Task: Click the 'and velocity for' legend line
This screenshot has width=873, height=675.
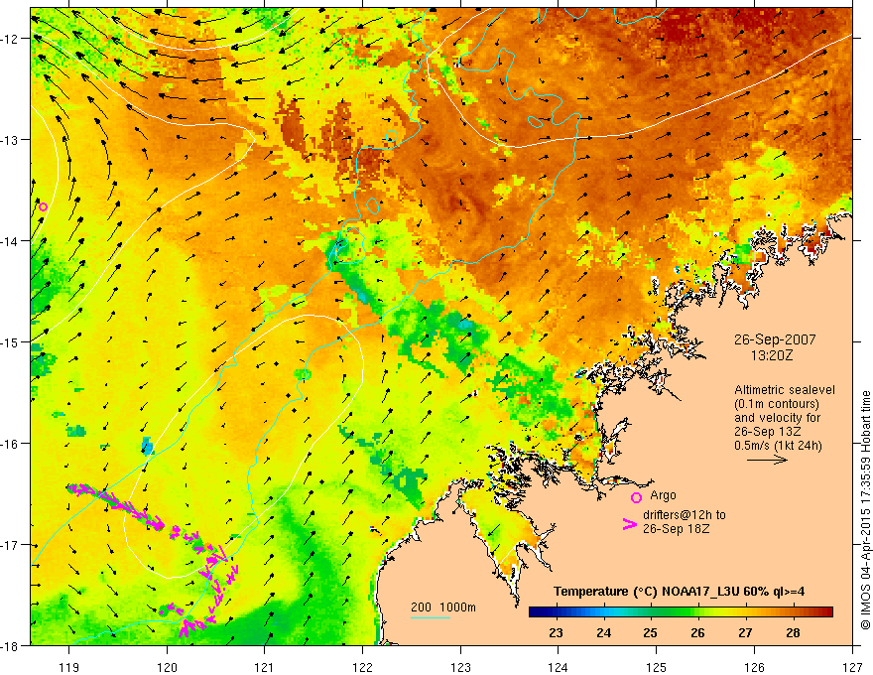Action: [x=777, y=418]
